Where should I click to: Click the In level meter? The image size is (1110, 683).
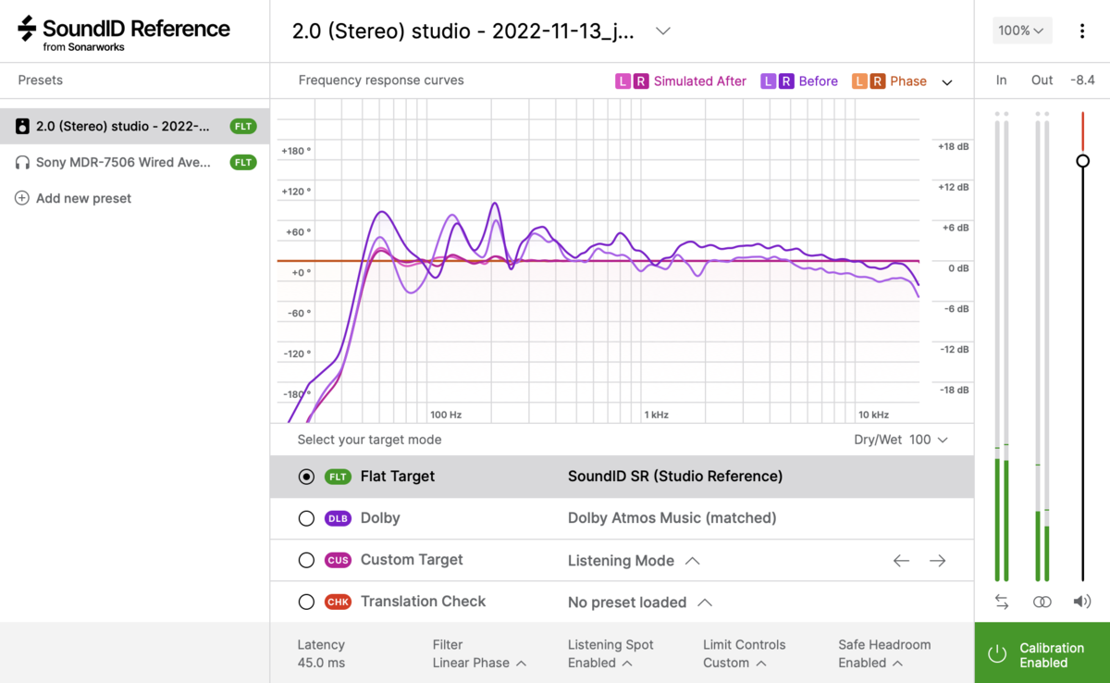1002,347
